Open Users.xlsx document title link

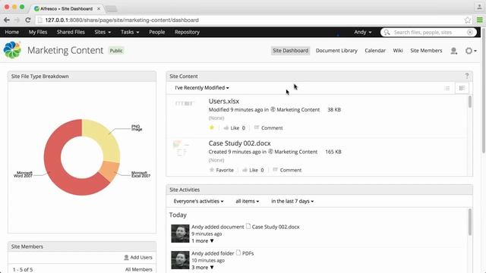[x=224, y=101]
